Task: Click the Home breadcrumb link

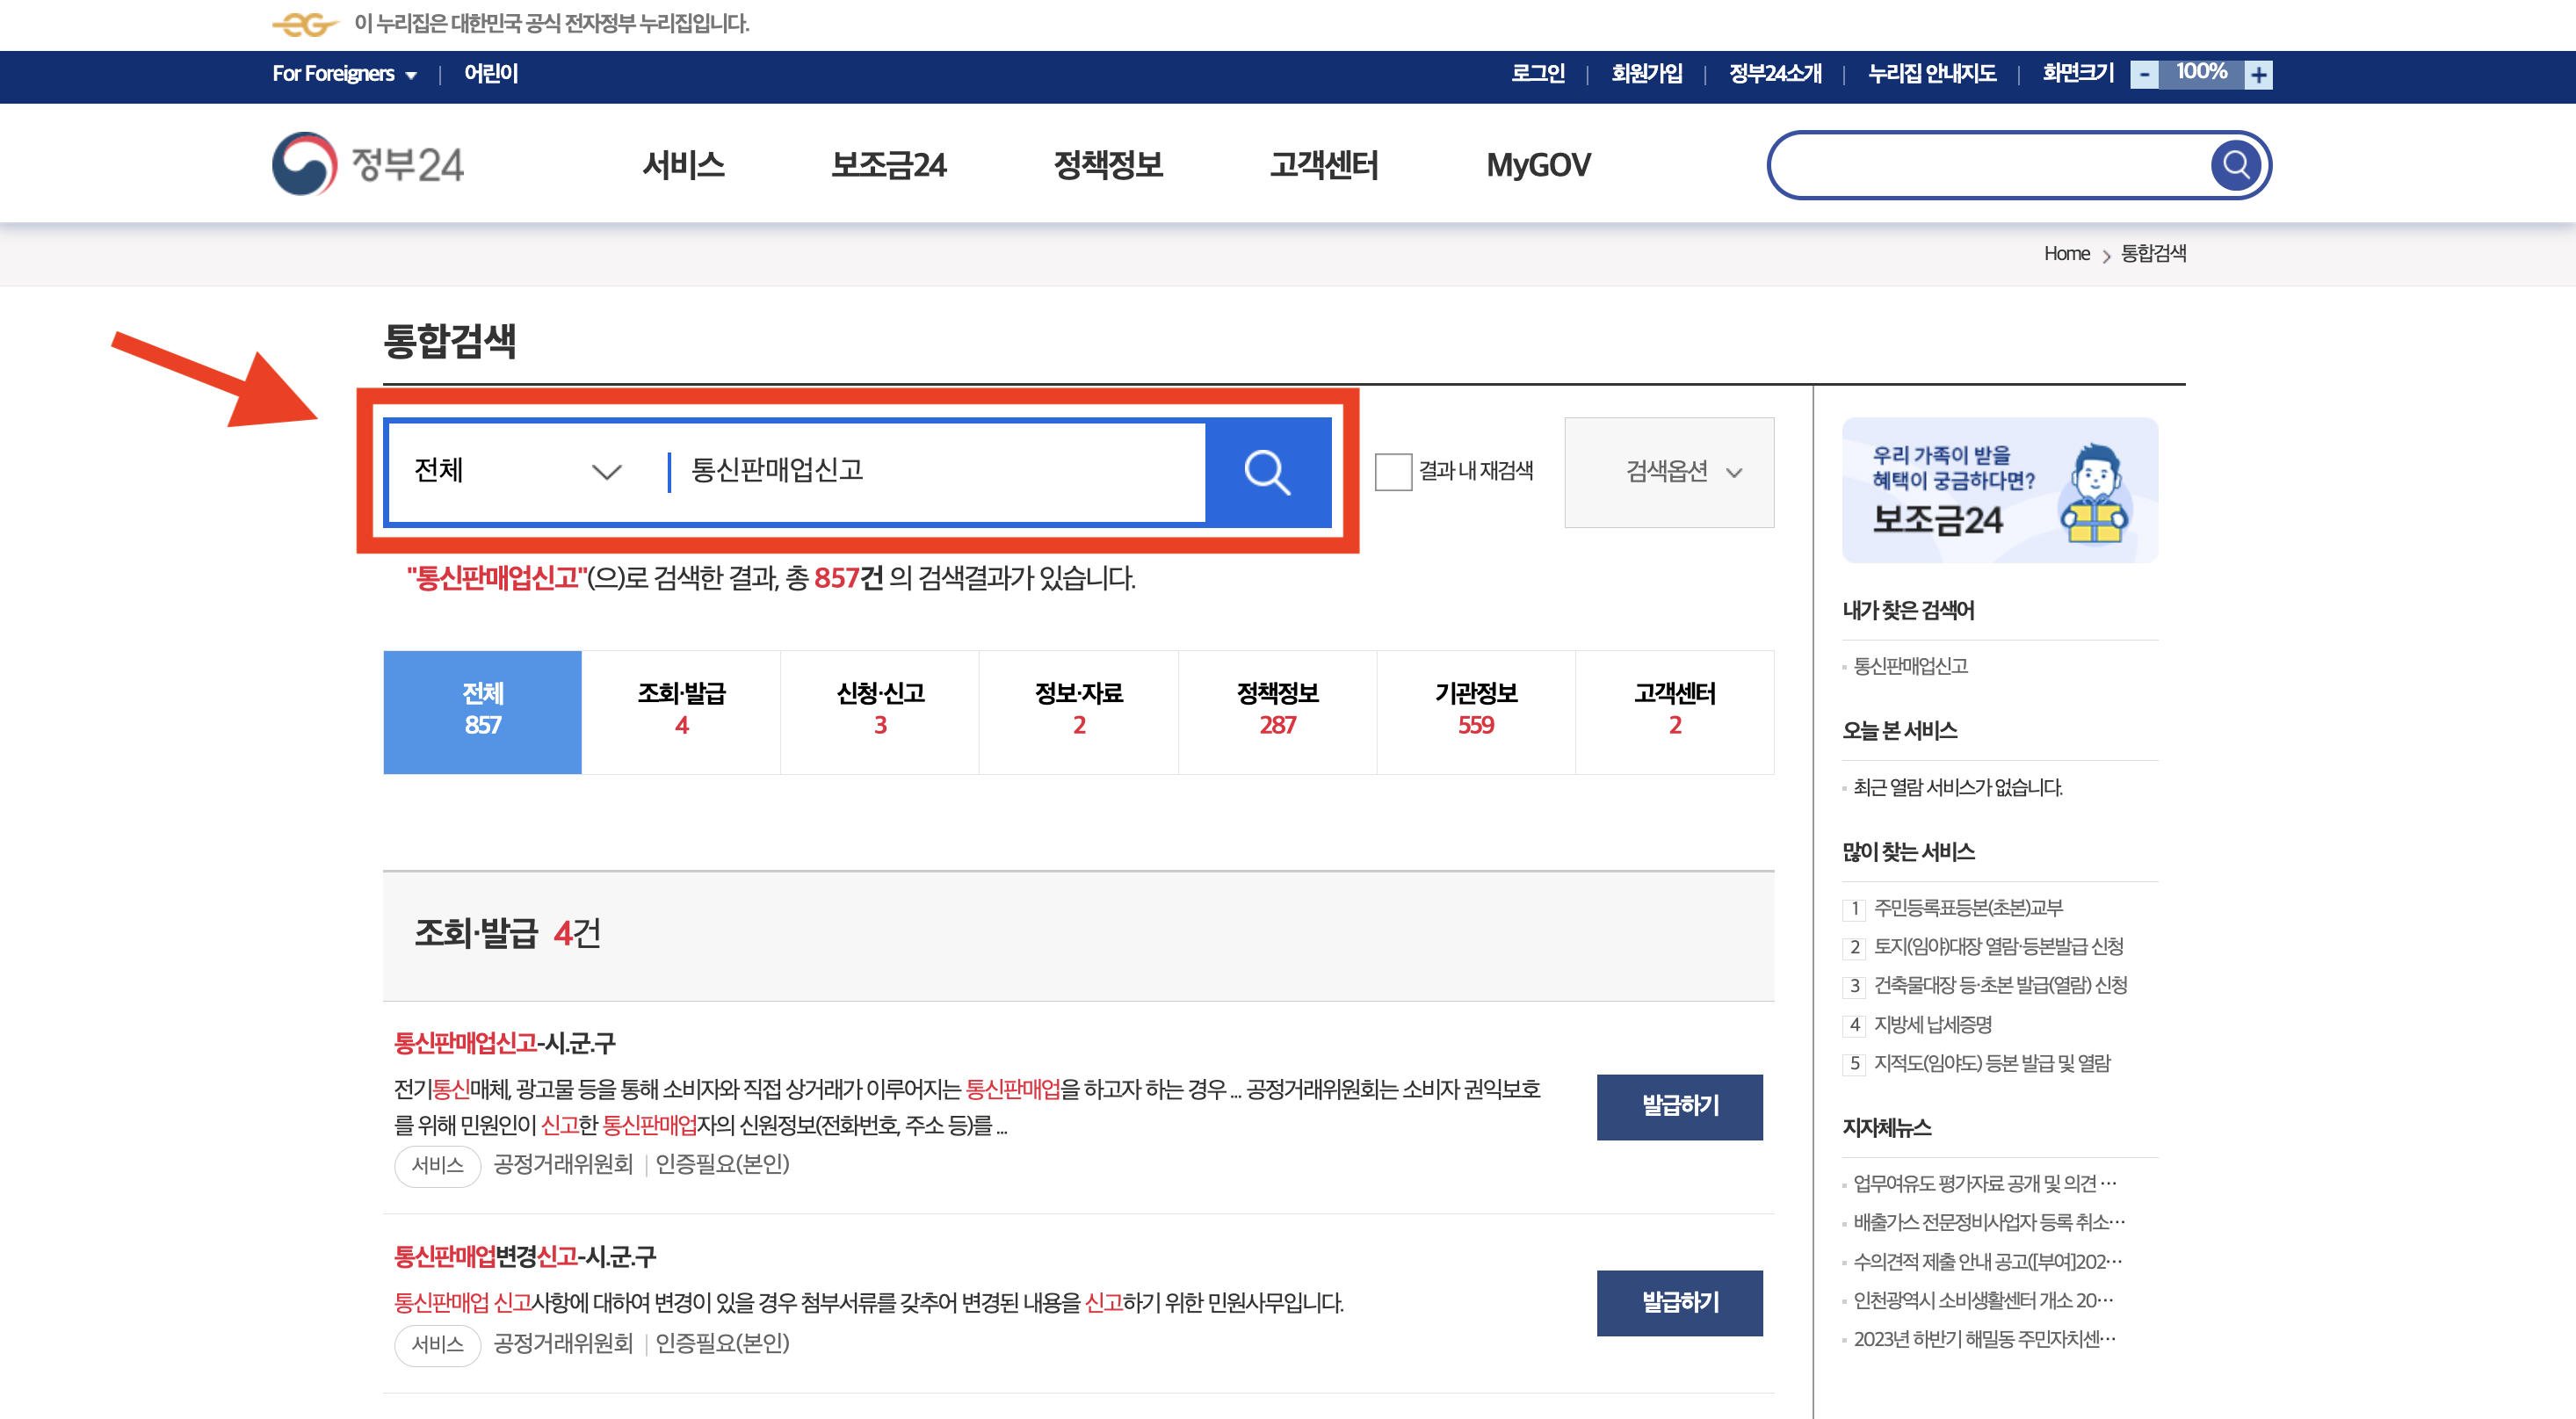Action: click(x=2066, y=254)
